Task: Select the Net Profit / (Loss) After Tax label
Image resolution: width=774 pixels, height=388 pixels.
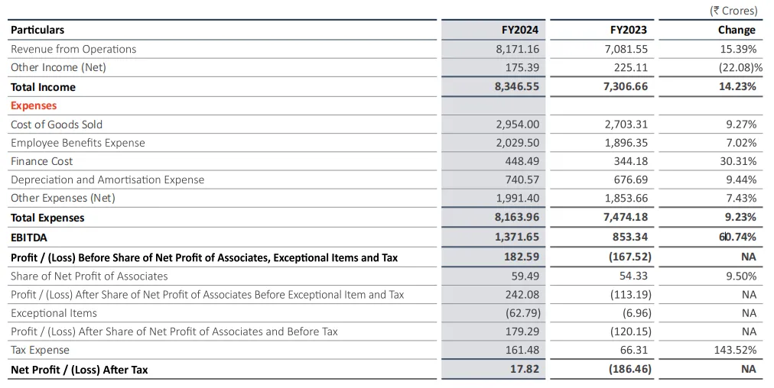Action: pyautogui.click(x=80, y=370)
